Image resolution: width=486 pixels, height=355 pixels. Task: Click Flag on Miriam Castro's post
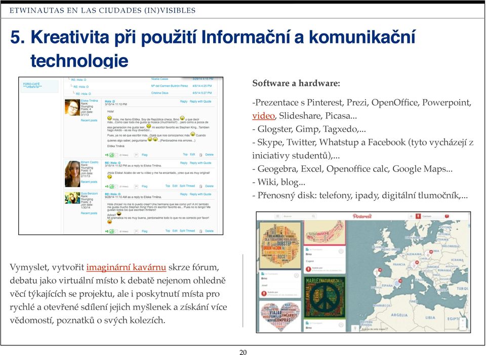pos(145,186)
